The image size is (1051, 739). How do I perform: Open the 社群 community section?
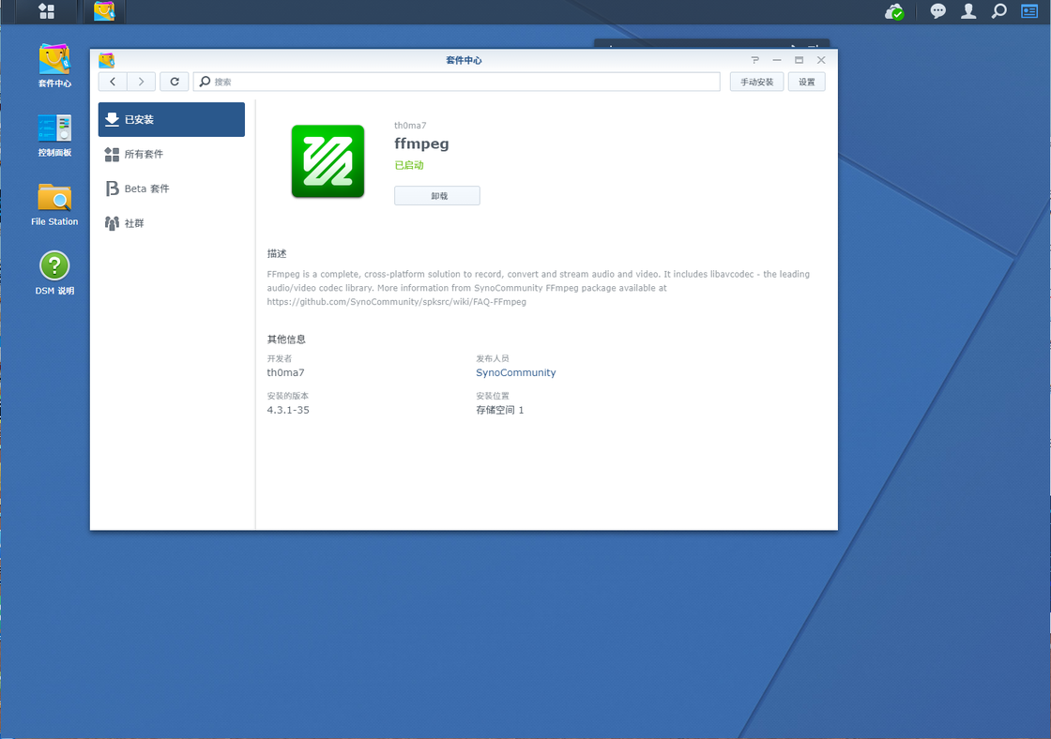coord(172,223)
